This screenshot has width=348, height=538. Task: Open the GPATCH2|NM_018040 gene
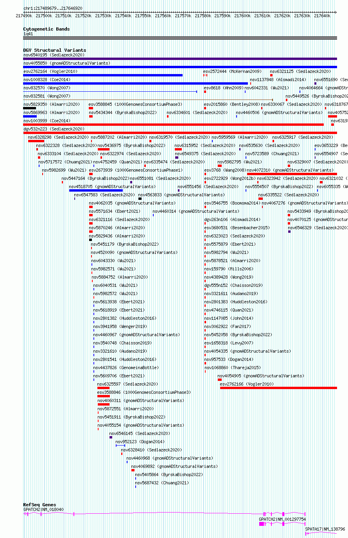point(164,513)
